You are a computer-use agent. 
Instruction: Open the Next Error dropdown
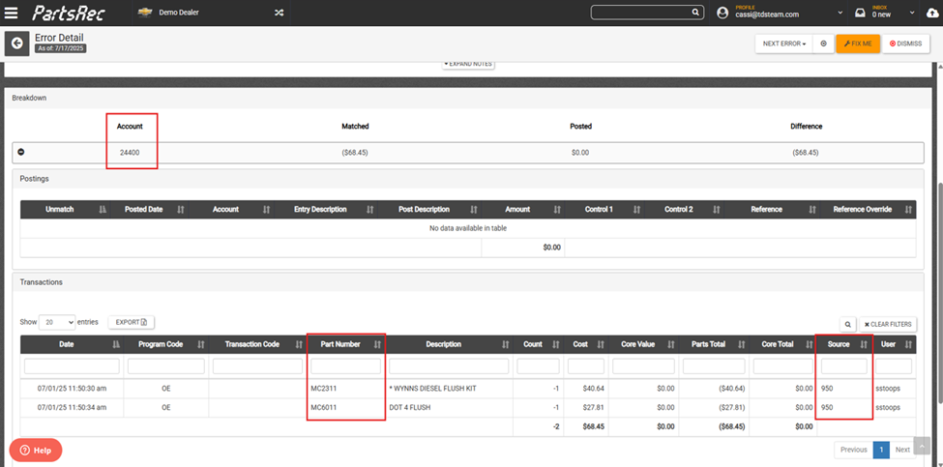(784, 44)
